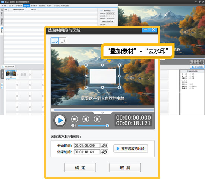Set end time using clock icon beside 结束时间
Viewport: 205px width, 179px height.
(104, 152)
